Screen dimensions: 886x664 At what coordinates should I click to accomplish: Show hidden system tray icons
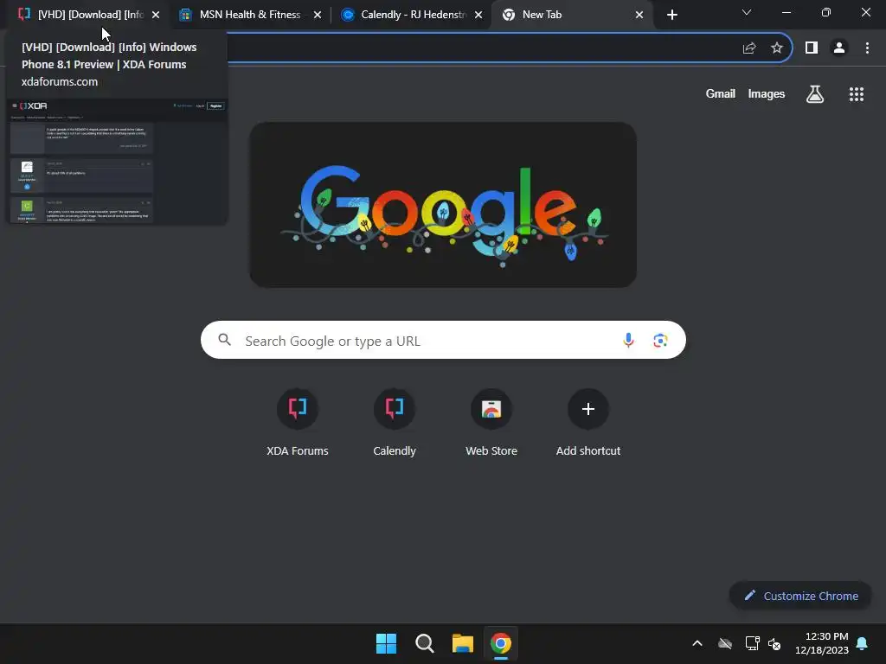tap(697, 643)
